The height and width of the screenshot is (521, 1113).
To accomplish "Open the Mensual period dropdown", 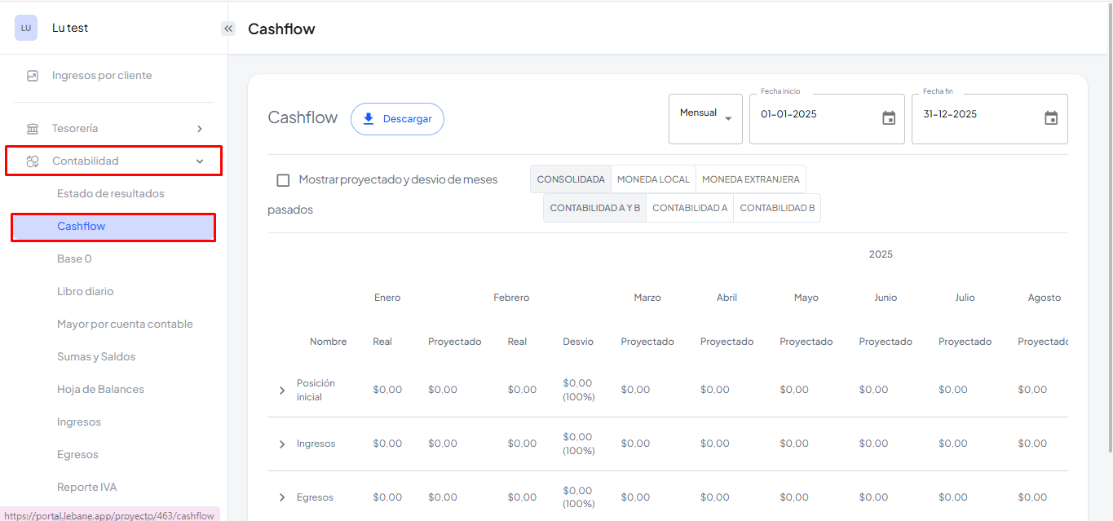I will pos(705,118).
